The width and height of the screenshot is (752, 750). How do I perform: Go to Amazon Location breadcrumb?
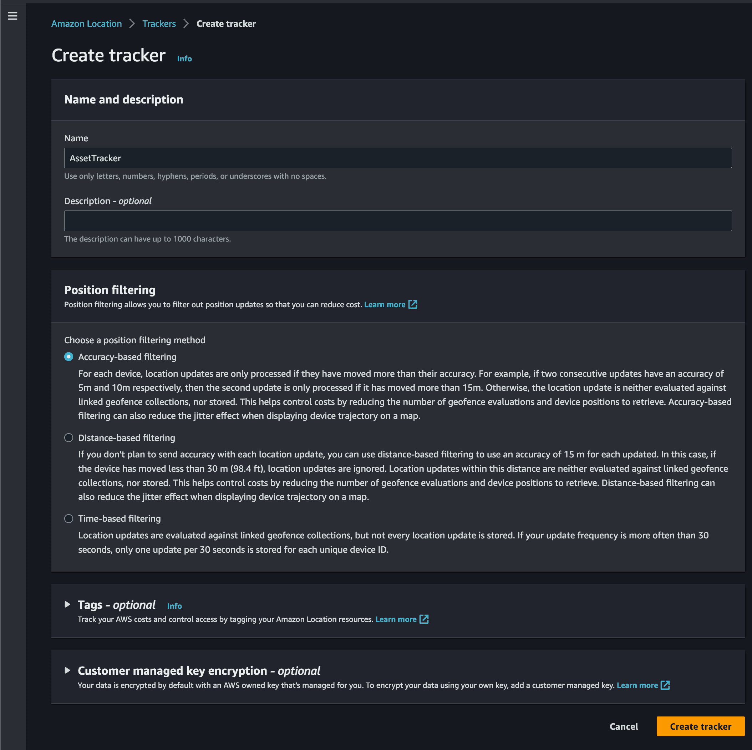click(86, 24)
